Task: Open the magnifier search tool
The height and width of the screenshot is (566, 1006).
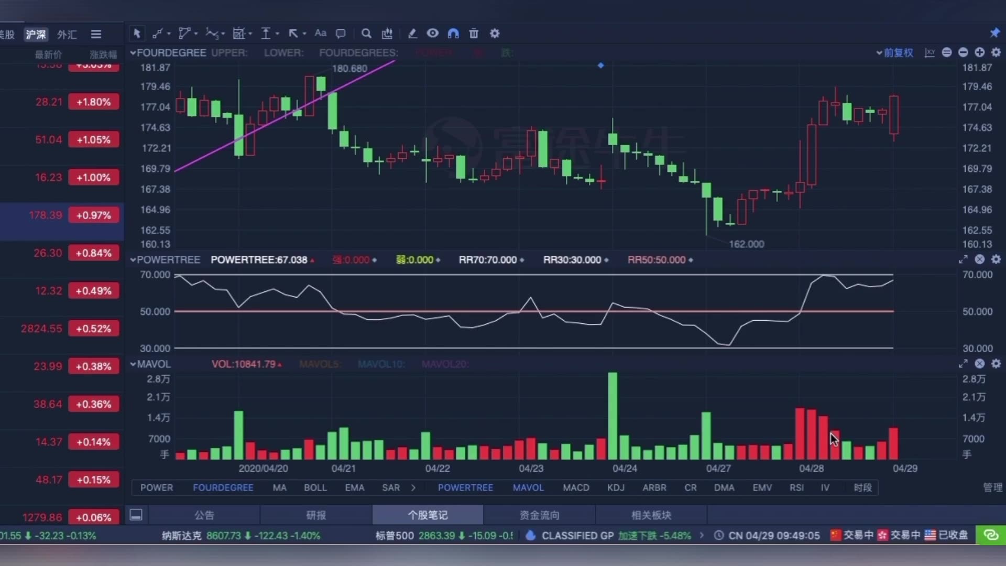Action: point(366,34)
